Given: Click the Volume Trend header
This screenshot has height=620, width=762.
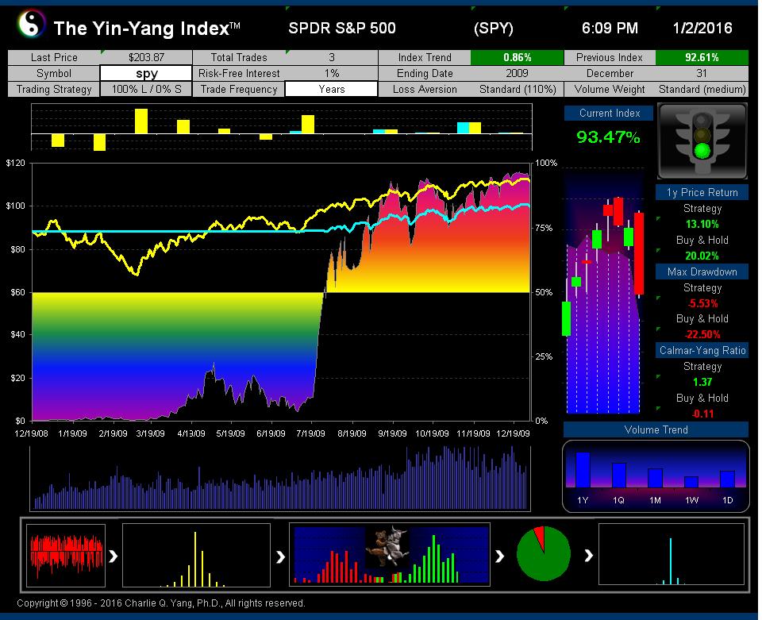Looking at the screenshot, I should click(x=656, y=429).
